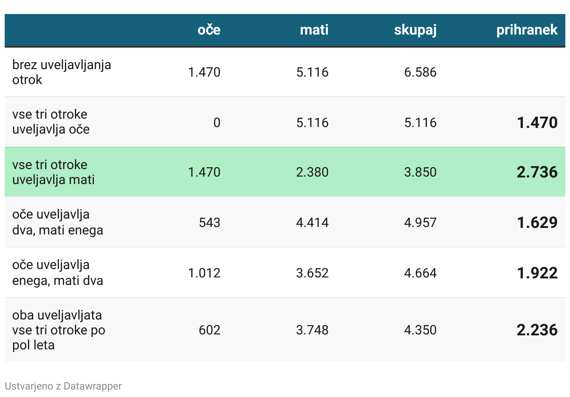Click the "prihranek" column header
This screenshot has width=570, height=397.
coord(527,30)
